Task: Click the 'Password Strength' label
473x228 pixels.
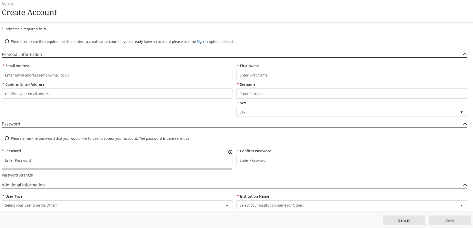Action: click(x=17, y=175)
